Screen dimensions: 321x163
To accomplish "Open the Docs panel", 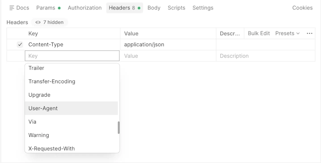I will 19,8.
